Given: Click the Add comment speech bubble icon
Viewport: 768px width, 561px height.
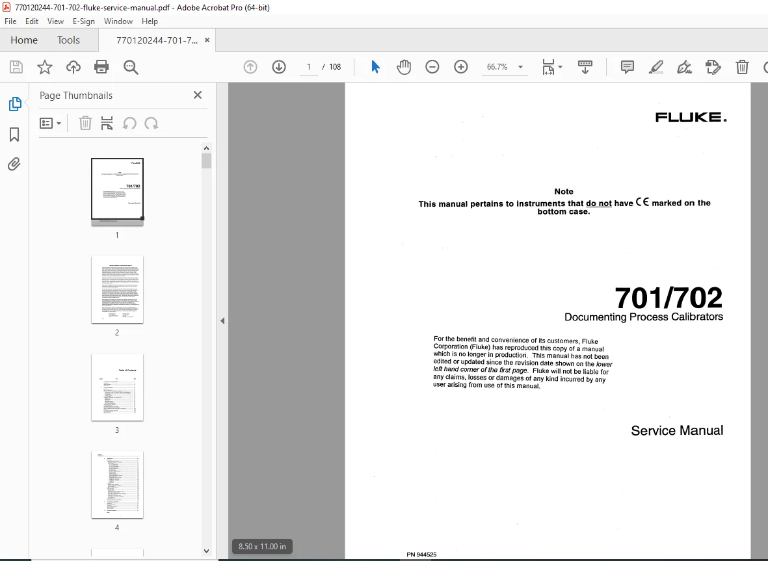Looking at the screenshot, I should 627,67.
